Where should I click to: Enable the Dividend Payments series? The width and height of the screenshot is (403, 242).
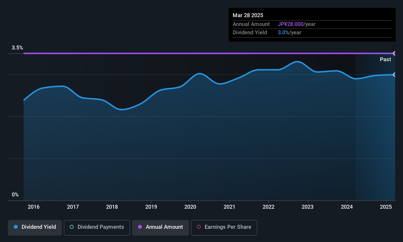(97, 227)
